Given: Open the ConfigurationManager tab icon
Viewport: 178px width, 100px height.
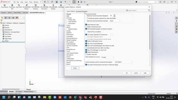Looking at the screenshot, I should [9, 18].
